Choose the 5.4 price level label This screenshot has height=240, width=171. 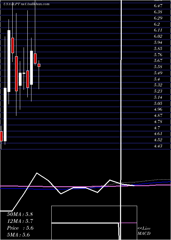157,79
